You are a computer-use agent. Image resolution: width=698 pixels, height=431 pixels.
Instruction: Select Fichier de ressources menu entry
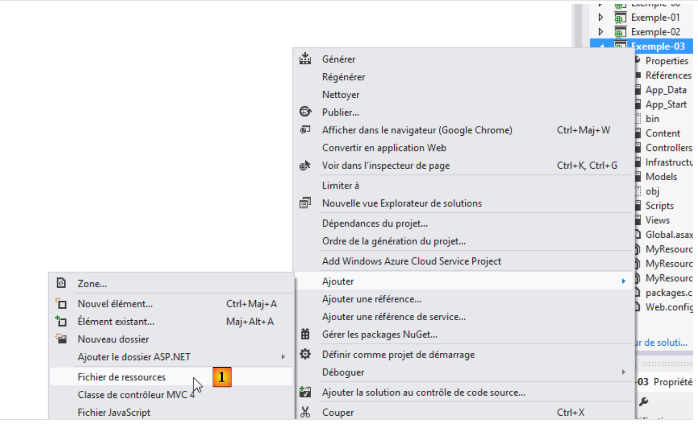tap(121, 377)
